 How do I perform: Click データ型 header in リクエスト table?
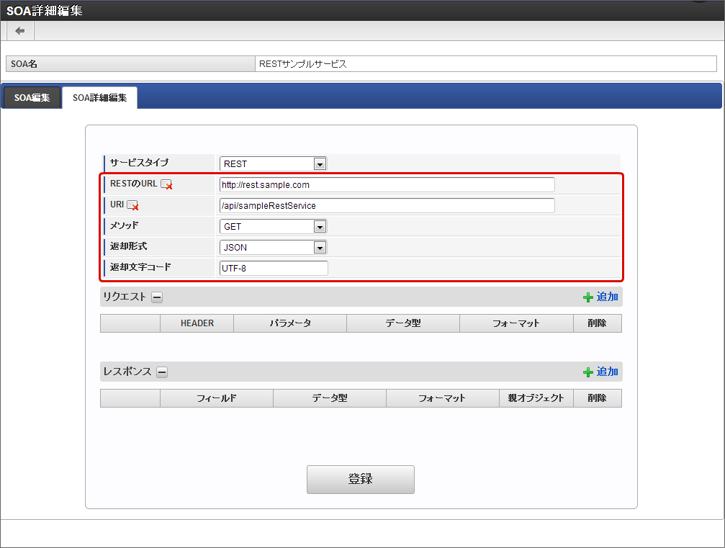point(403,323)
